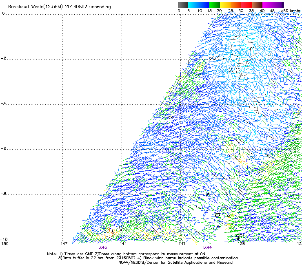
Task: Click the longitude axis label '-144'
Action: [122, 244]
